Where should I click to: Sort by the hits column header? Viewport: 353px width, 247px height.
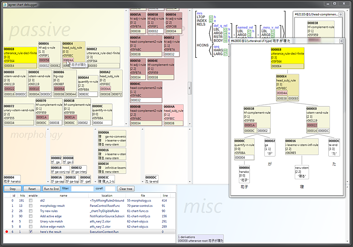[22, 196]
